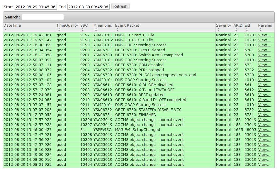Select timestamp 2012-08-29 14:08:01.922
The width and height of the screenshot is (277, 169).
pos(28,164)
